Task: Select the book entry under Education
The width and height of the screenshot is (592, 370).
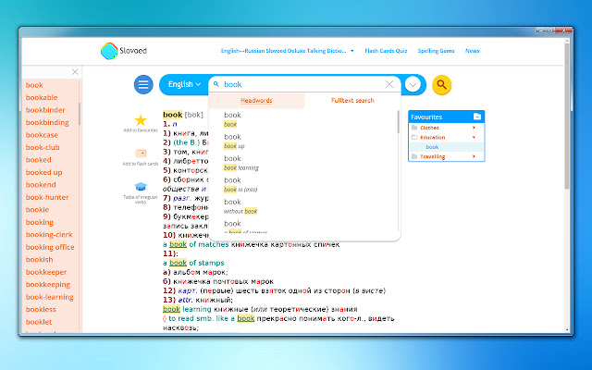Action: click(x=432, y=147)
